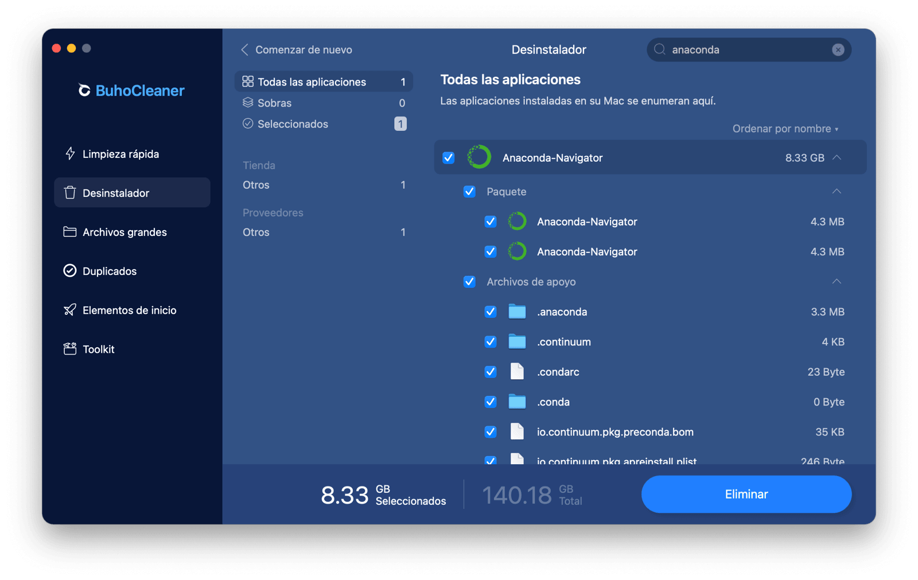Select the io.continuum.pkg.preconda.bom file name
Viewport: 918px width, 580px height.
[x=615, y=431]
